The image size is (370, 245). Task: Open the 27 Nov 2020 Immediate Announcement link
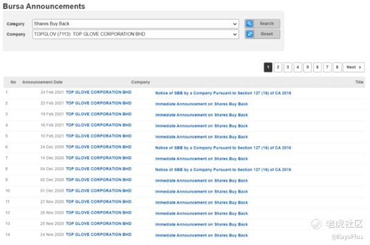point(202,203)
